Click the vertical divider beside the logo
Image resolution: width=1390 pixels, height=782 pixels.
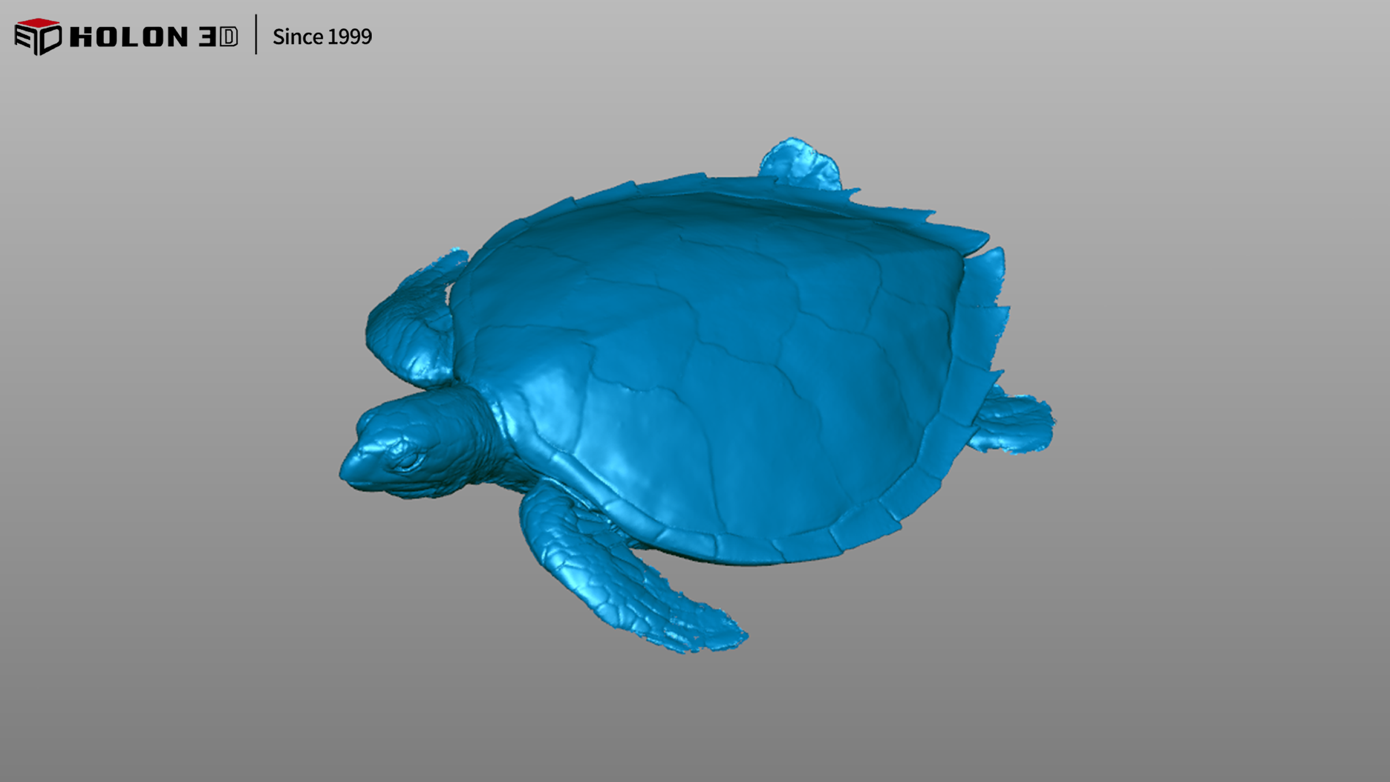click(x=256, y=35)
